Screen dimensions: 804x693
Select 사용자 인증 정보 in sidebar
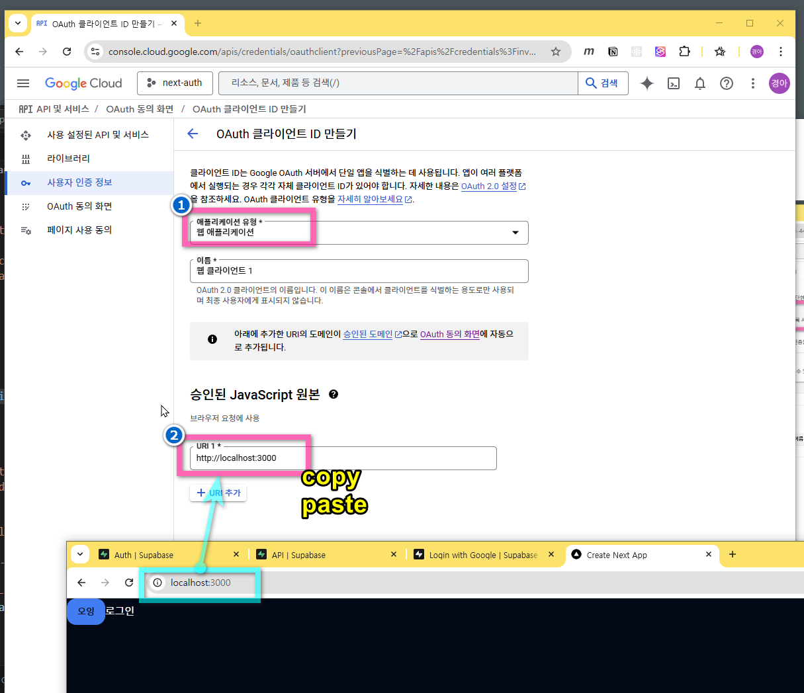point(79,183)
